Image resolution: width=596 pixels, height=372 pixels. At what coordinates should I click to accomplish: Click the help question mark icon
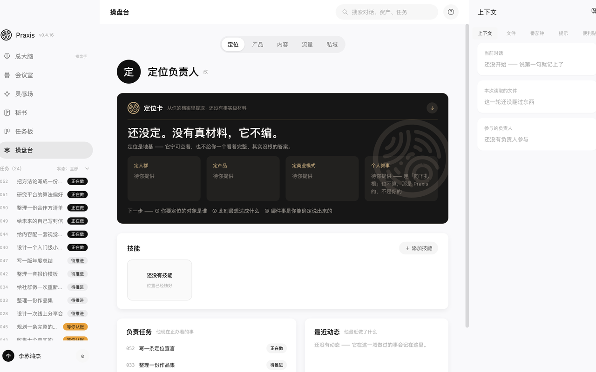(x=451, y=12)
